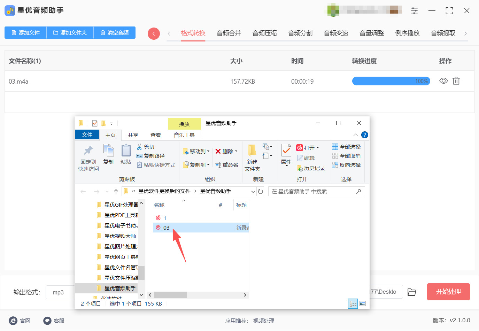Click the 开始处理 button

tap(448, 292)
